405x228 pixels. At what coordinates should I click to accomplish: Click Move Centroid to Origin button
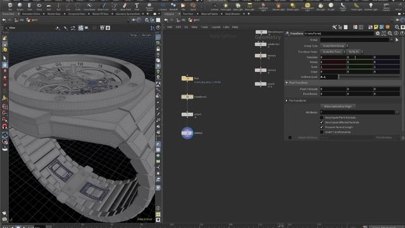coord(338,106)
